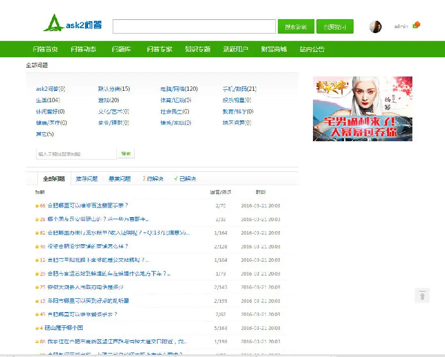The height and width of the screenshot is (357, 445).
Task: Click the reward coin icon next to score 66
Action: pos(37,206)
